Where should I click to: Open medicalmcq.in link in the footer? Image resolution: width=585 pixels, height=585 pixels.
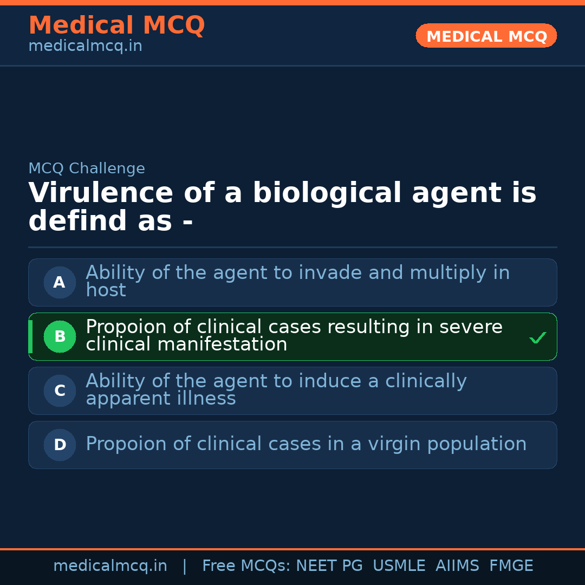(x=110, y=566)
